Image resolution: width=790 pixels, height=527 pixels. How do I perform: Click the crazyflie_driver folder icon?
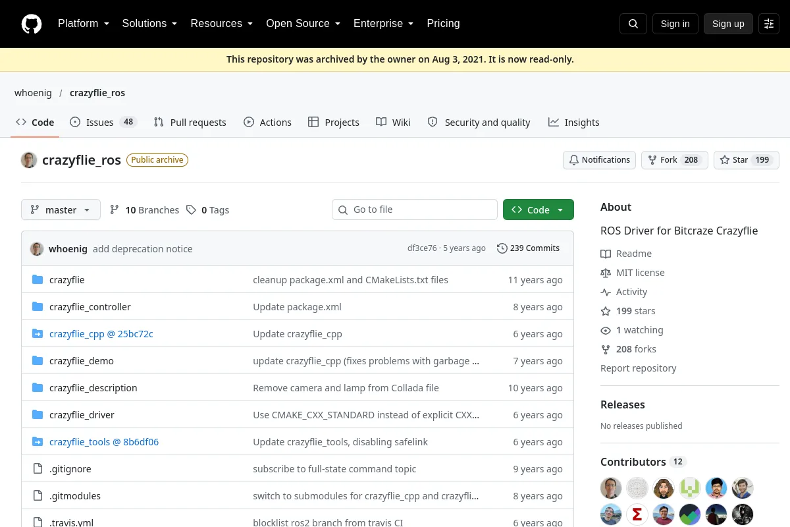38,415
